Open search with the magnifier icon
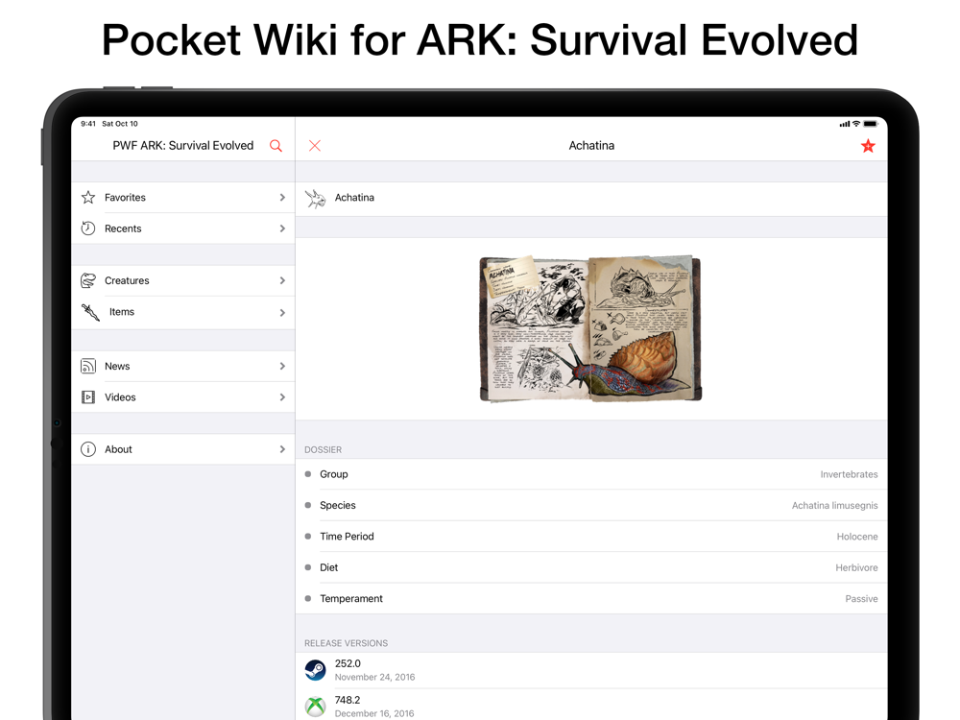This screenshot has height=720, width=960. pyautogui.click(x=276, y=146)
